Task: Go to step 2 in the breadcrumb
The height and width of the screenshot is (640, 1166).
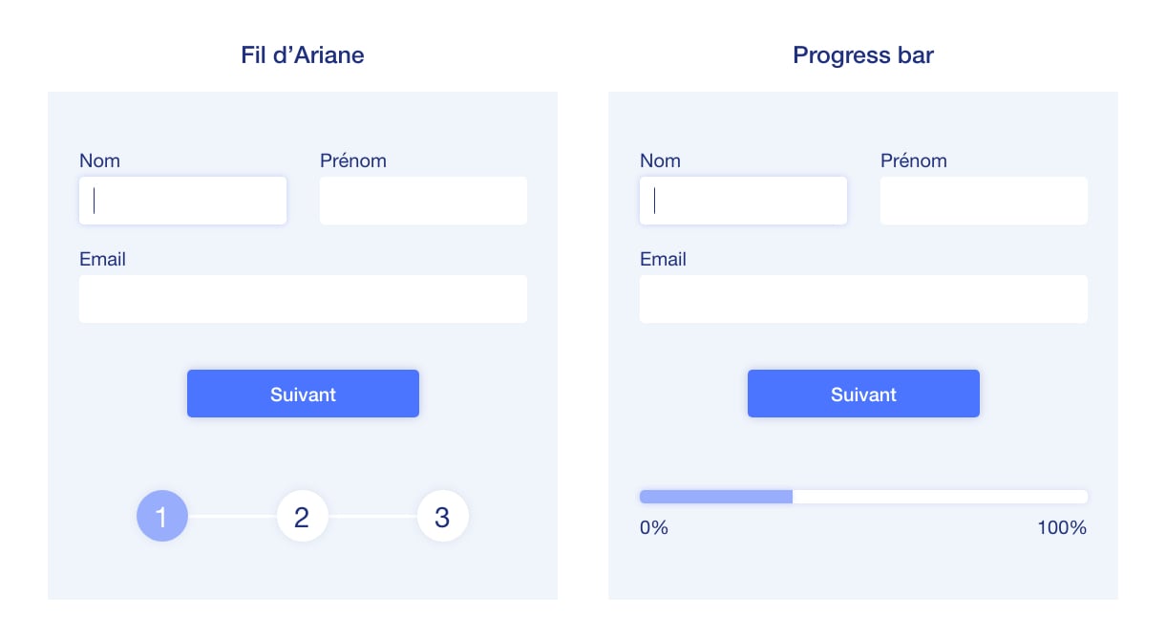Action: pos(302,517)
